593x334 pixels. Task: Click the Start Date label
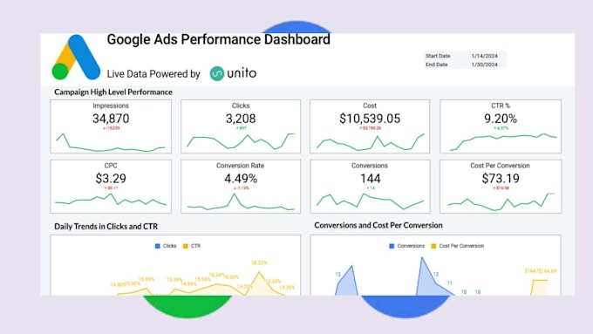tap(438, 56)
